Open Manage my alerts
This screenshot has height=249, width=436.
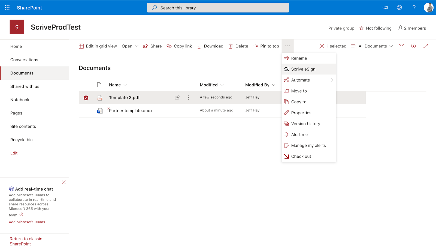(309, 145)
